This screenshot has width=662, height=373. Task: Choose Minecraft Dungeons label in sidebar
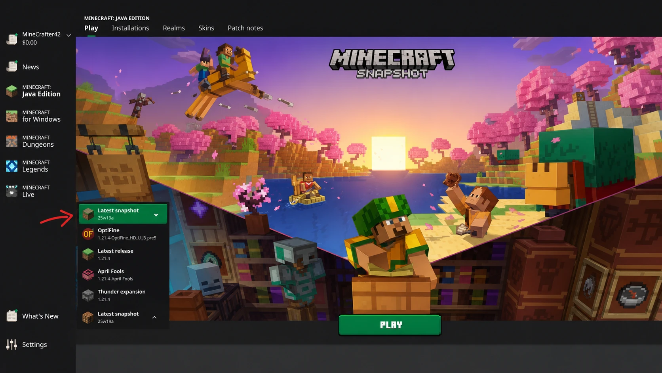pyautogui.click(x=38, y=141)
